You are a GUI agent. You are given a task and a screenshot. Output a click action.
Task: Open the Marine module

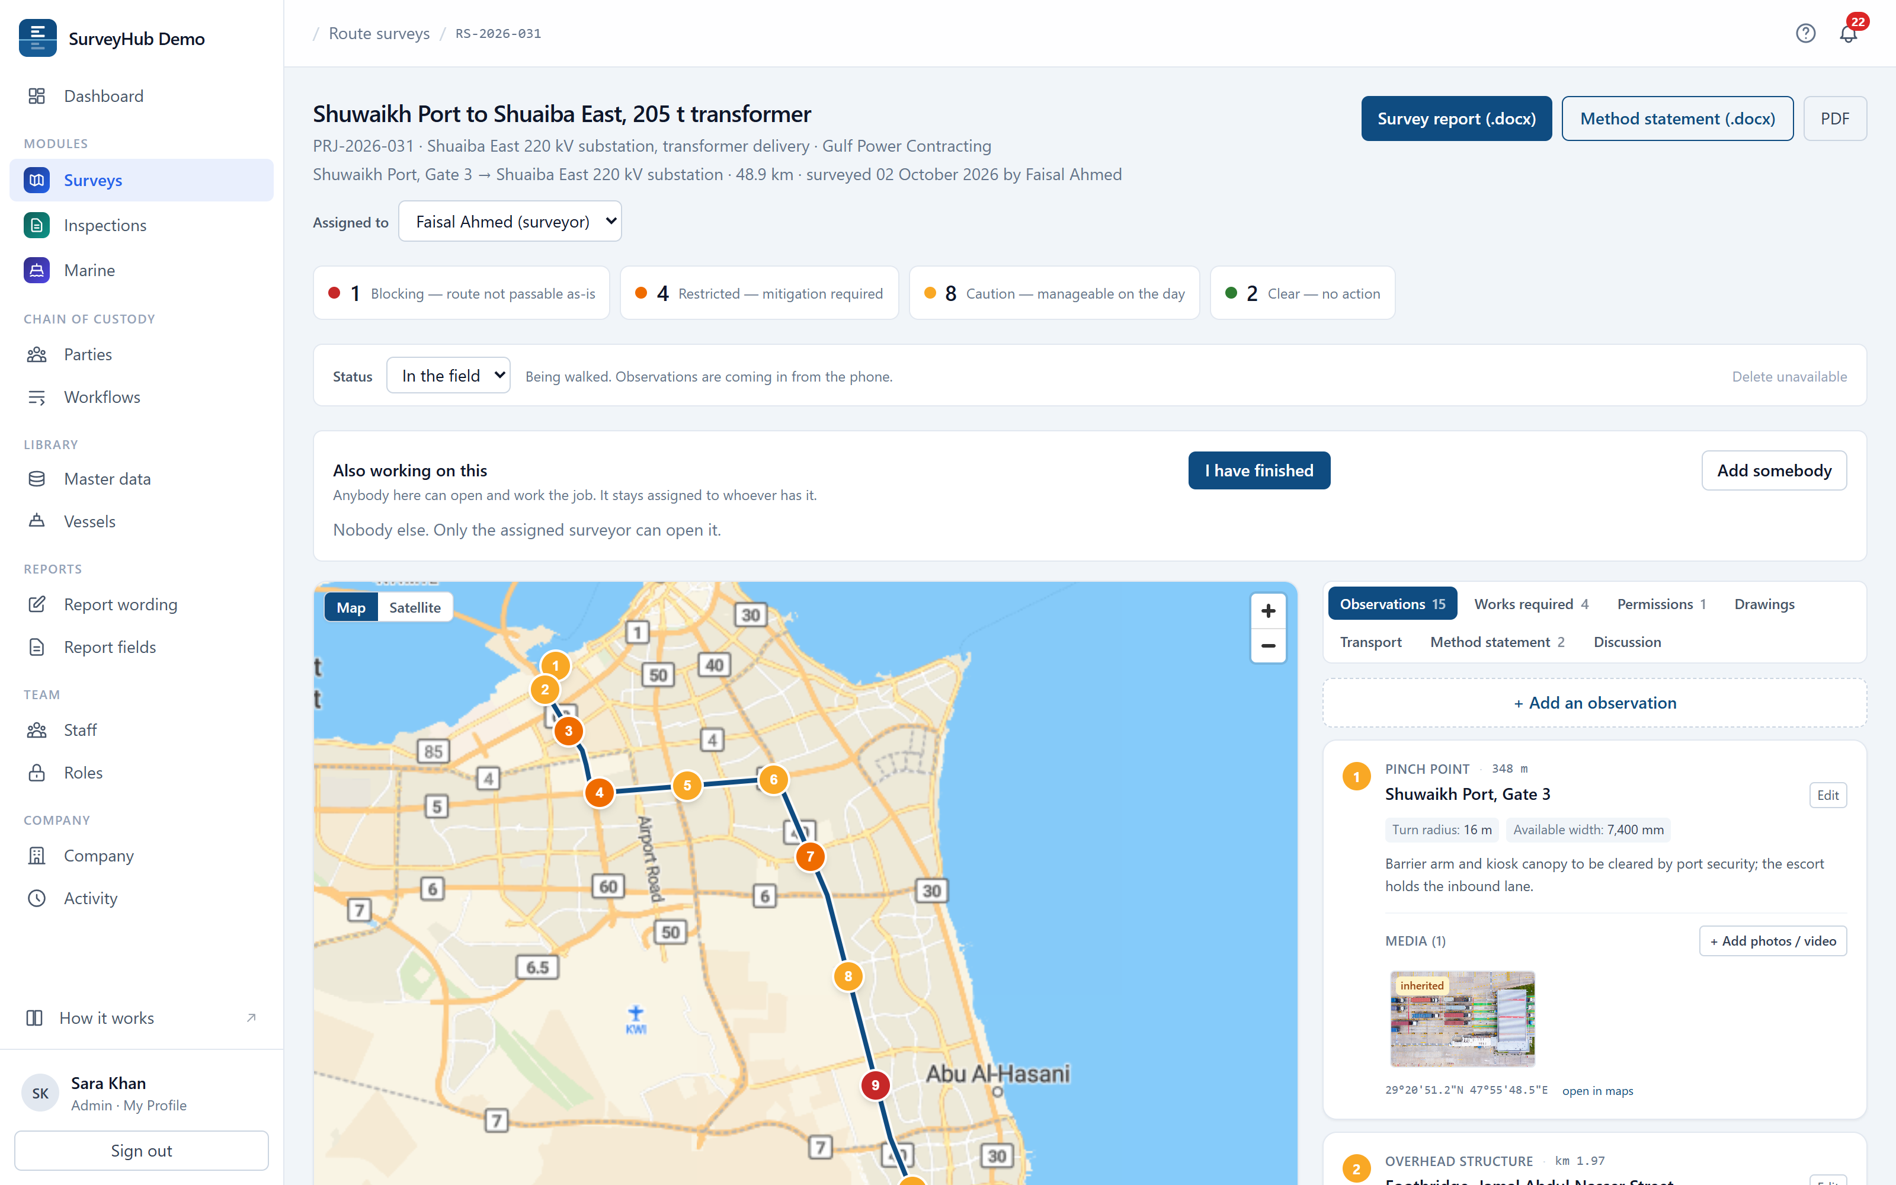pyautogui.click(x=142, y=270)
